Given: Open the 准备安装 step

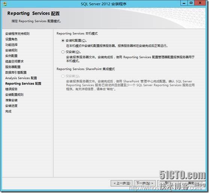Looking at the screenshot, I should point(11,100).
